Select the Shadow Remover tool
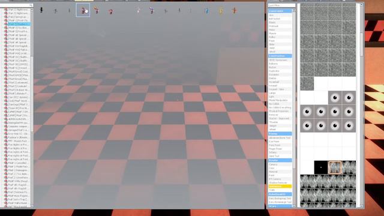384x216 pixels. pyautogui.click(x=280, y=183)
